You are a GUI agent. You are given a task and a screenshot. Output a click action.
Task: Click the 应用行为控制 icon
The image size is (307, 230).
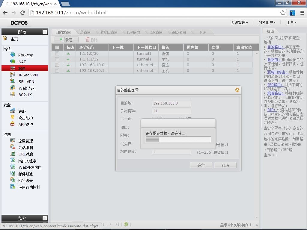13,186
